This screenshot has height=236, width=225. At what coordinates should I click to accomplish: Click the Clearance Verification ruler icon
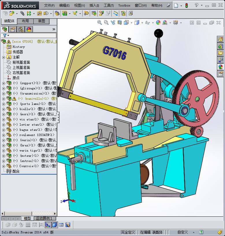click(116, 13)
